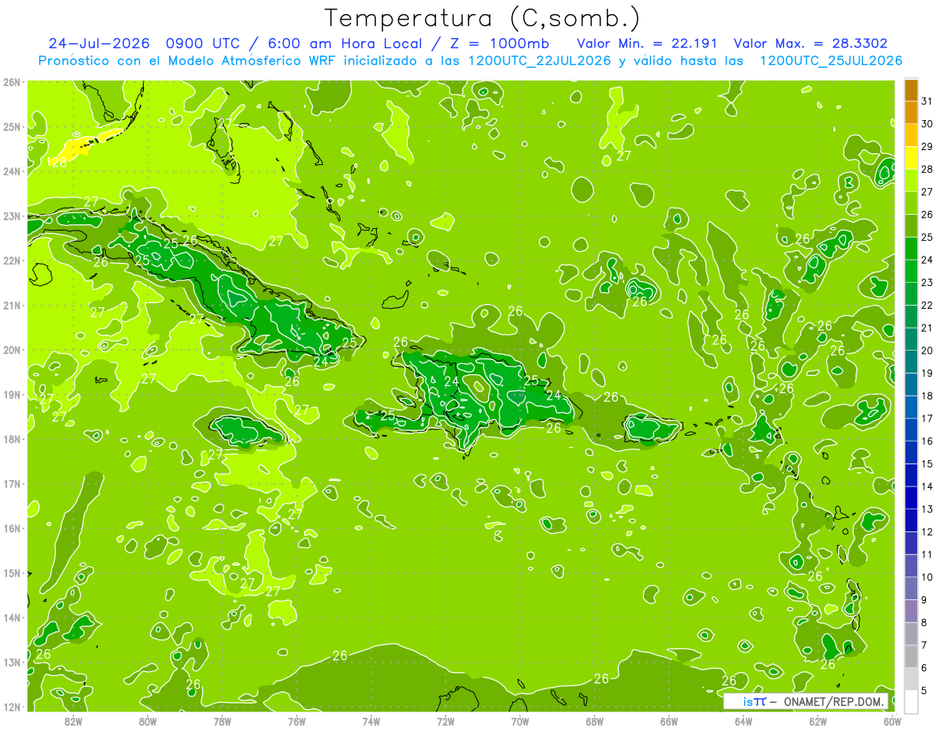Click the initialization time "1200UTC_22JUL2026"
Image resolution: width=948 pixels, height=732 pixels.
540,61
